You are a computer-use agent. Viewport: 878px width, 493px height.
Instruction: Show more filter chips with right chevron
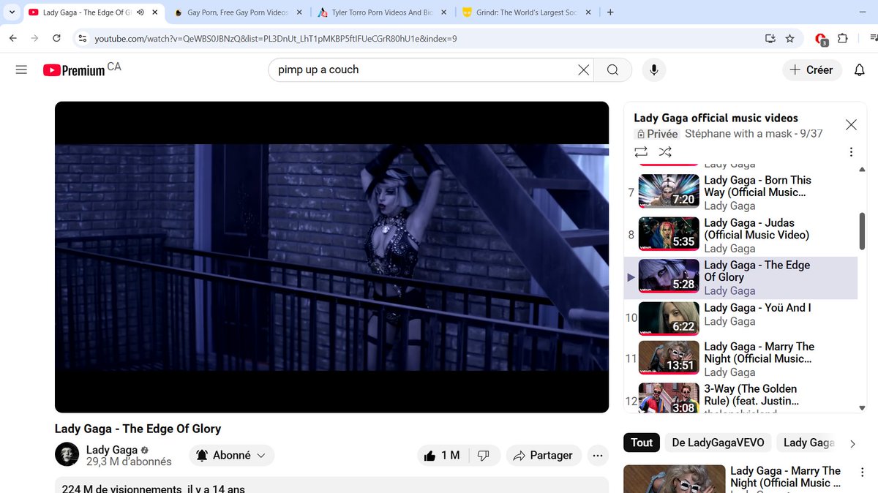(x=852, y=443)
